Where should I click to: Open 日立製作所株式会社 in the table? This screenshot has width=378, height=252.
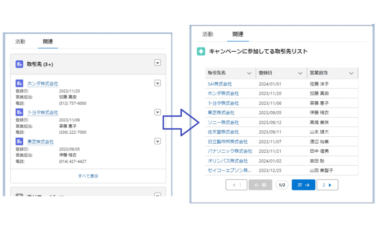[228, 141]
